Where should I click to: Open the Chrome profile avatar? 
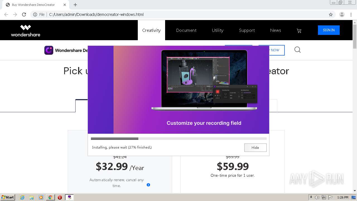(x=342, y=15)
